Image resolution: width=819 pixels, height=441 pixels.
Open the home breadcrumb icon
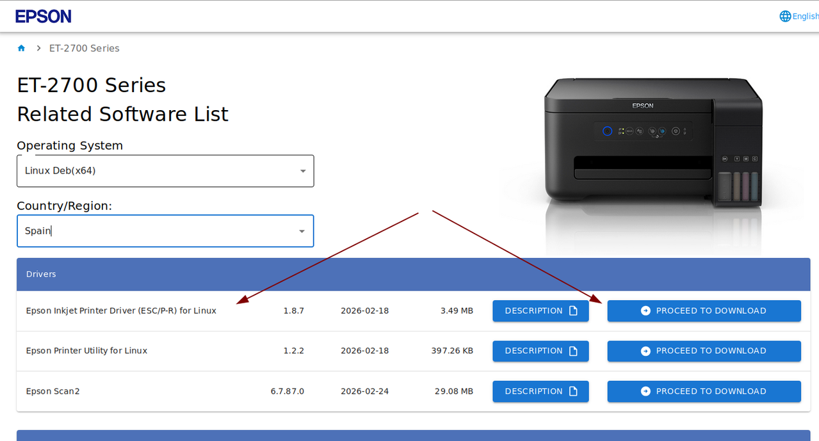pyautogui.click(x=21, y=48)
